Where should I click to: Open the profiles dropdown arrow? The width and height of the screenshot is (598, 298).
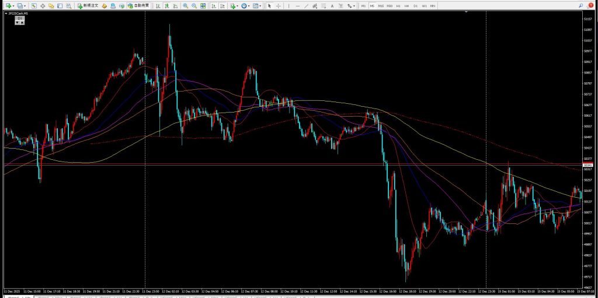(x=25, y=5)
